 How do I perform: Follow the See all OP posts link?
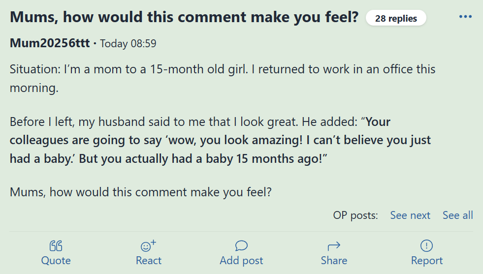coord(458,215)
